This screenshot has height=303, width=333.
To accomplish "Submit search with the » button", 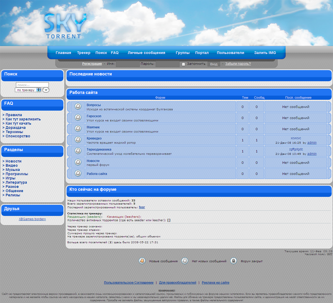I will pyautogui.click(x=46, y=90).
